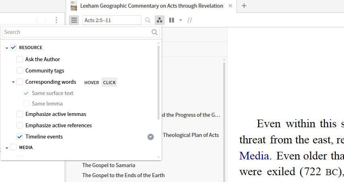The width and height of the screenshot is (344, 182).
Task: Click the parallel resources double-slash icon
Action: click(190, 20)
